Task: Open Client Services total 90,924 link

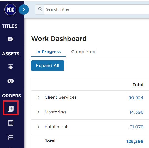Action: 136,98
